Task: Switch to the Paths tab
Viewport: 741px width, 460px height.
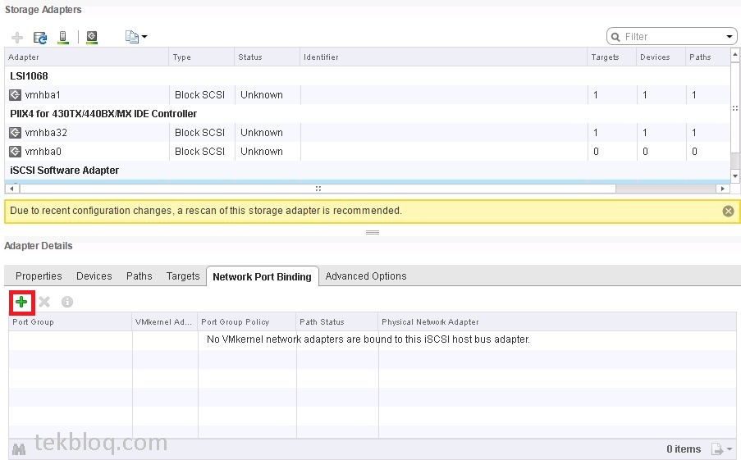Action: pos(139,276)
